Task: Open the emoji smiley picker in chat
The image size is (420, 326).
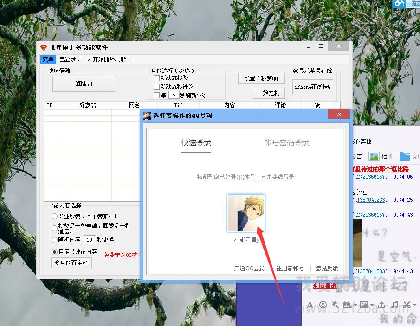Action: [323, 305]
